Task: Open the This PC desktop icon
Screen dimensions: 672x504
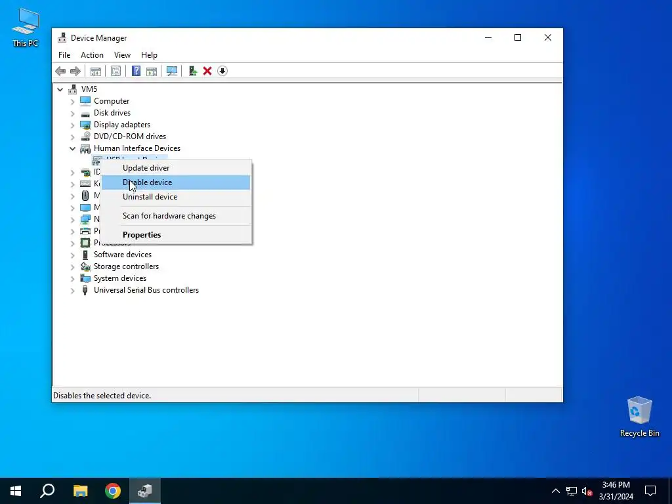Action: 26,28
